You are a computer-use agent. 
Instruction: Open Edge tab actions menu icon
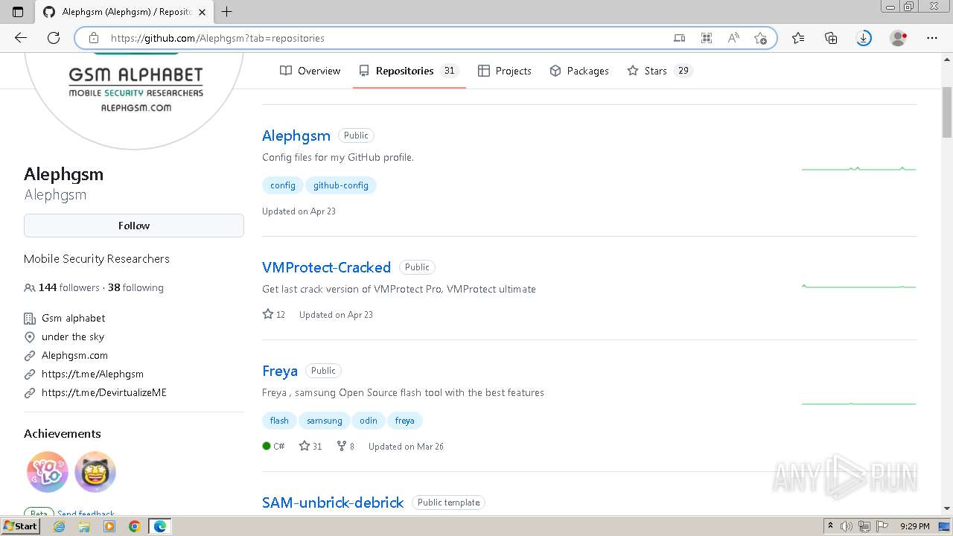tap(18, 12)
